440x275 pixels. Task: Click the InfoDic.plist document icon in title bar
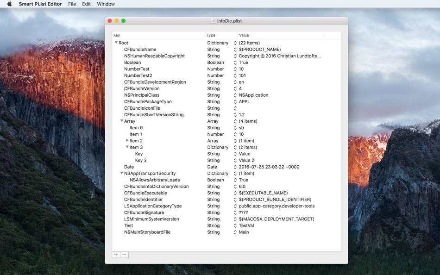pyautogui.click(x=213, y=21)
